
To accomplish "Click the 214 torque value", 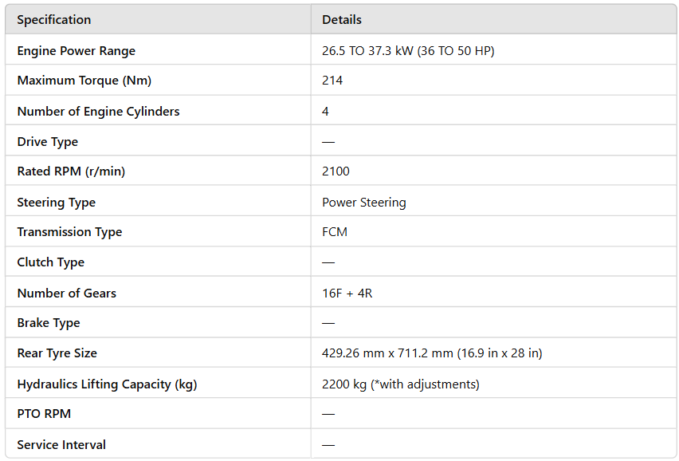I will point(332,81).
